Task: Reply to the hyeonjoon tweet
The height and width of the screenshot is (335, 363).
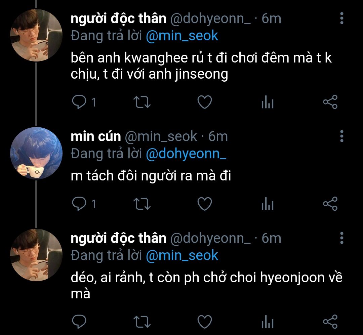Action: click(x=79, y=322)
